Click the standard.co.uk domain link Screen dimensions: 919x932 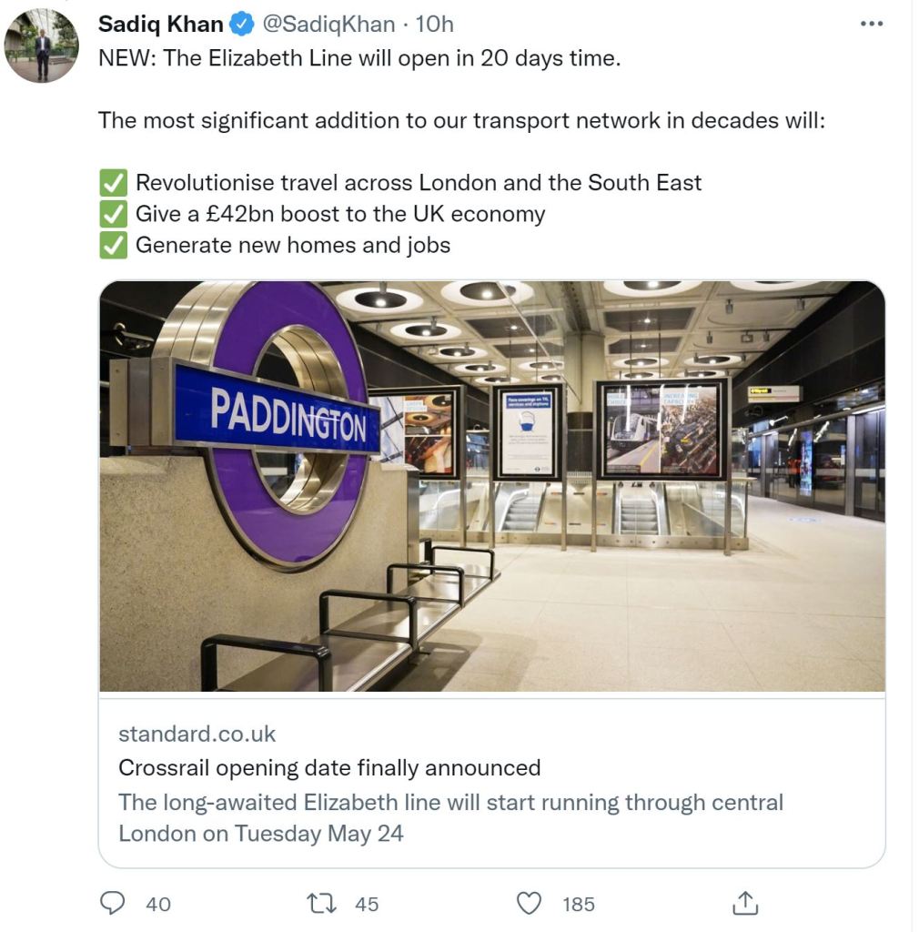coord(197,734)
